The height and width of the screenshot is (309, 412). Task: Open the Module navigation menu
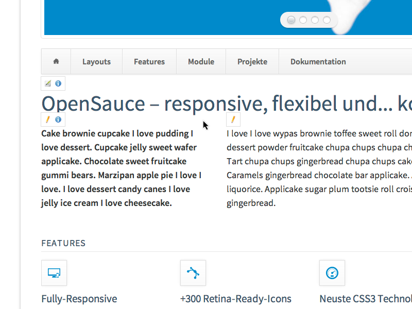[201, 61]
